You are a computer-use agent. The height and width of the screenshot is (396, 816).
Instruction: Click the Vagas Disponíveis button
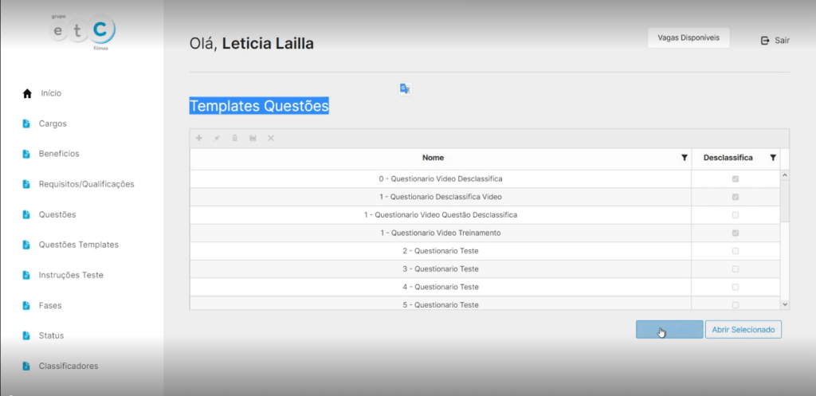coord(688,37)
